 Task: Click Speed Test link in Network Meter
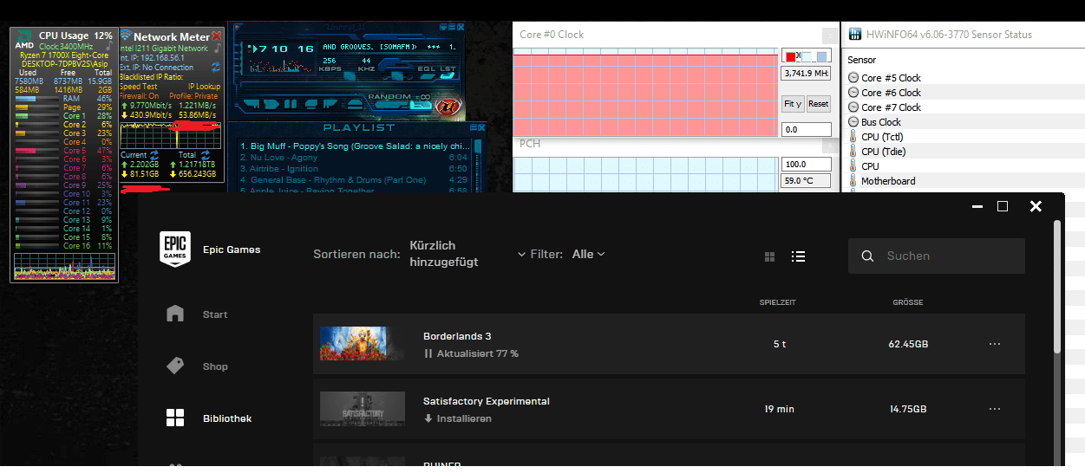[139, 87]
